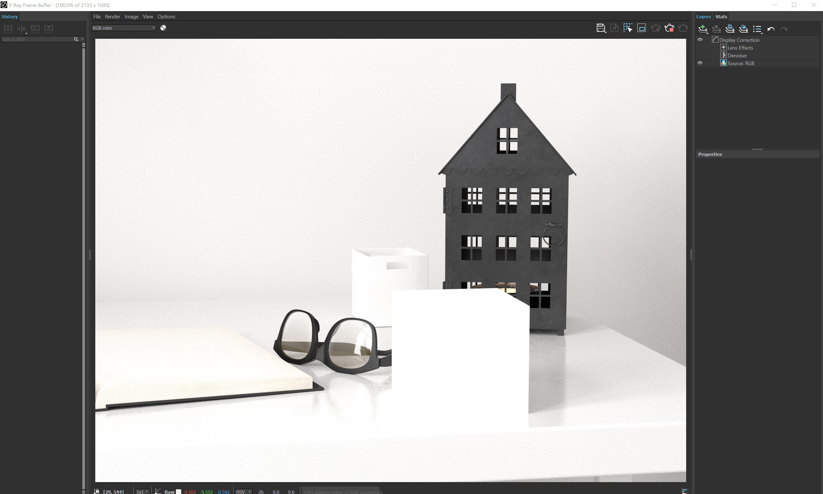Open the RGB color channel dropdown
This screenshot has height=494, width=823.
124,28
